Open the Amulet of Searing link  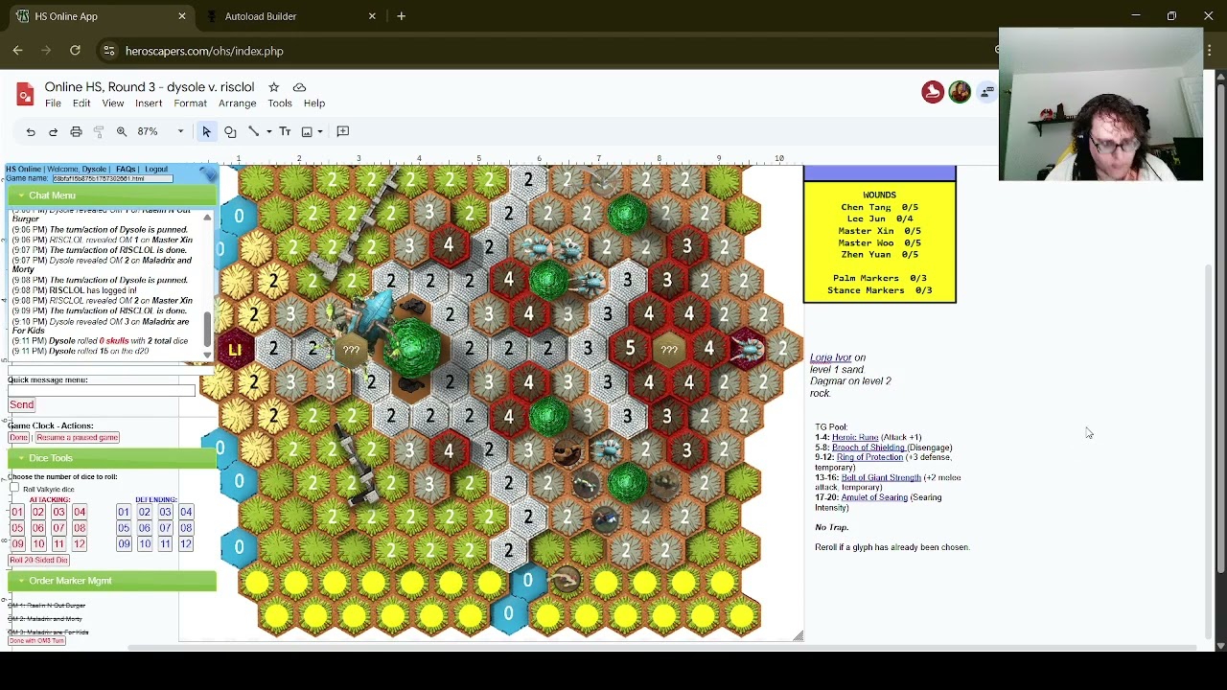[x=875, y=497]
